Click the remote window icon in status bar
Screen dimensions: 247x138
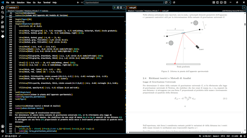(3, 136)
